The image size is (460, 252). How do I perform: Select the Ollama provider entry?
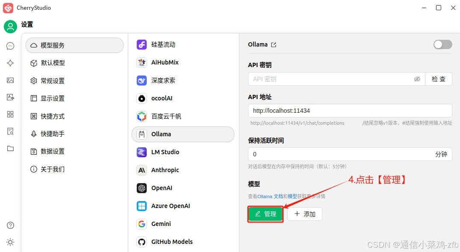coord(183,134)
